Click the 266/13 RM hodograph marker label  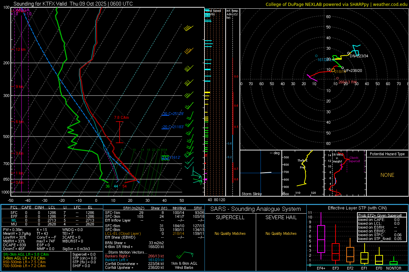[347, 82]
